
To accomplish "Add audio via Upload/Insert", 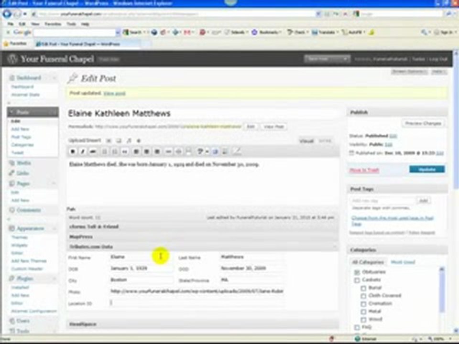I will 129,140.
